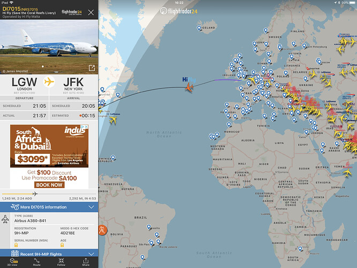Select the yellow plane near Djibouti
The width and height of the screenshot is (357, 268).
point(347,173)
